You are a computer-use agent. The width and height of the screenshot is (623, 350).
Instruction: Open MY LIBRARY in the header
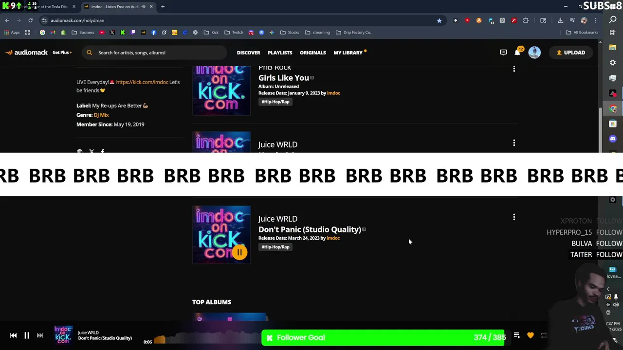coord(348,52)
